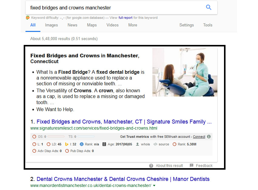Screen dimensions: 258x190
Task: Open the Signature Smiles Family result title
Action: pos(124,122)
